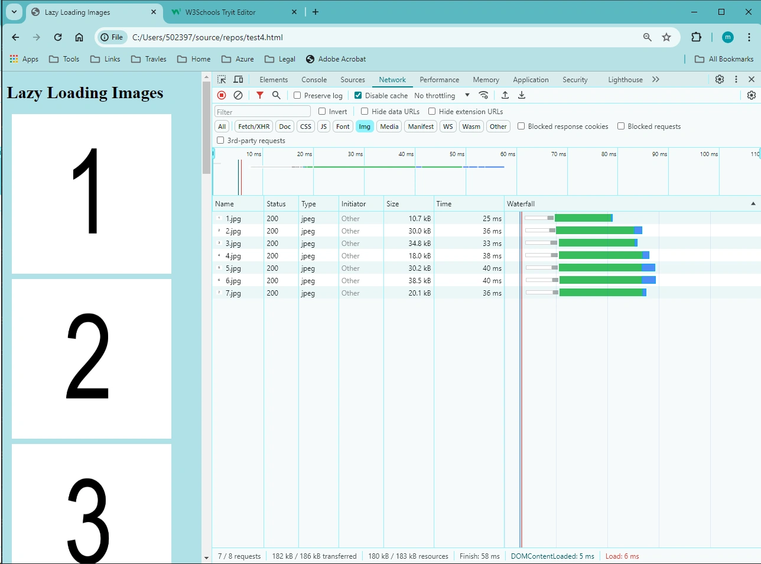Open network search magnifier in DevTools
761x564 pixels.
276,95
